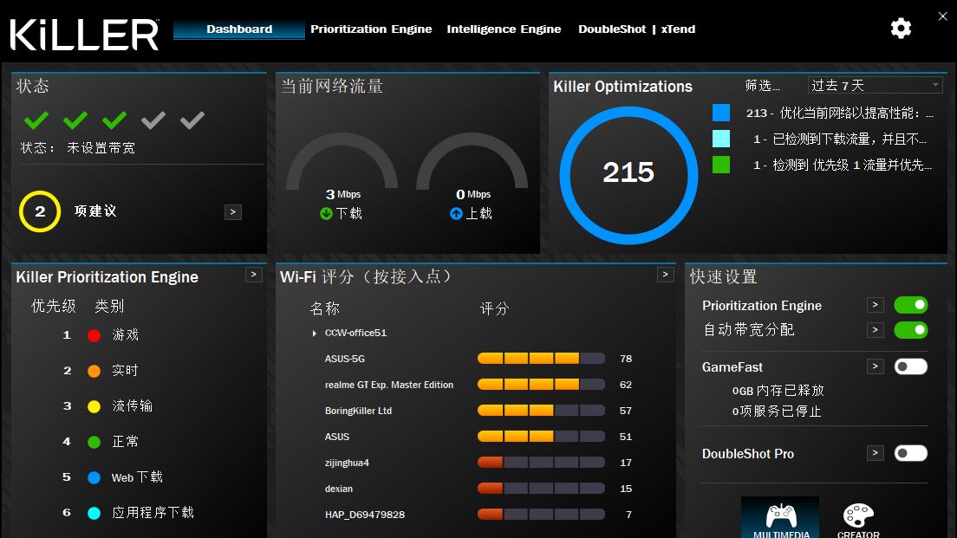Click the blue optimization legend swatch
957x538 pixels.
[x=721, y=113]
